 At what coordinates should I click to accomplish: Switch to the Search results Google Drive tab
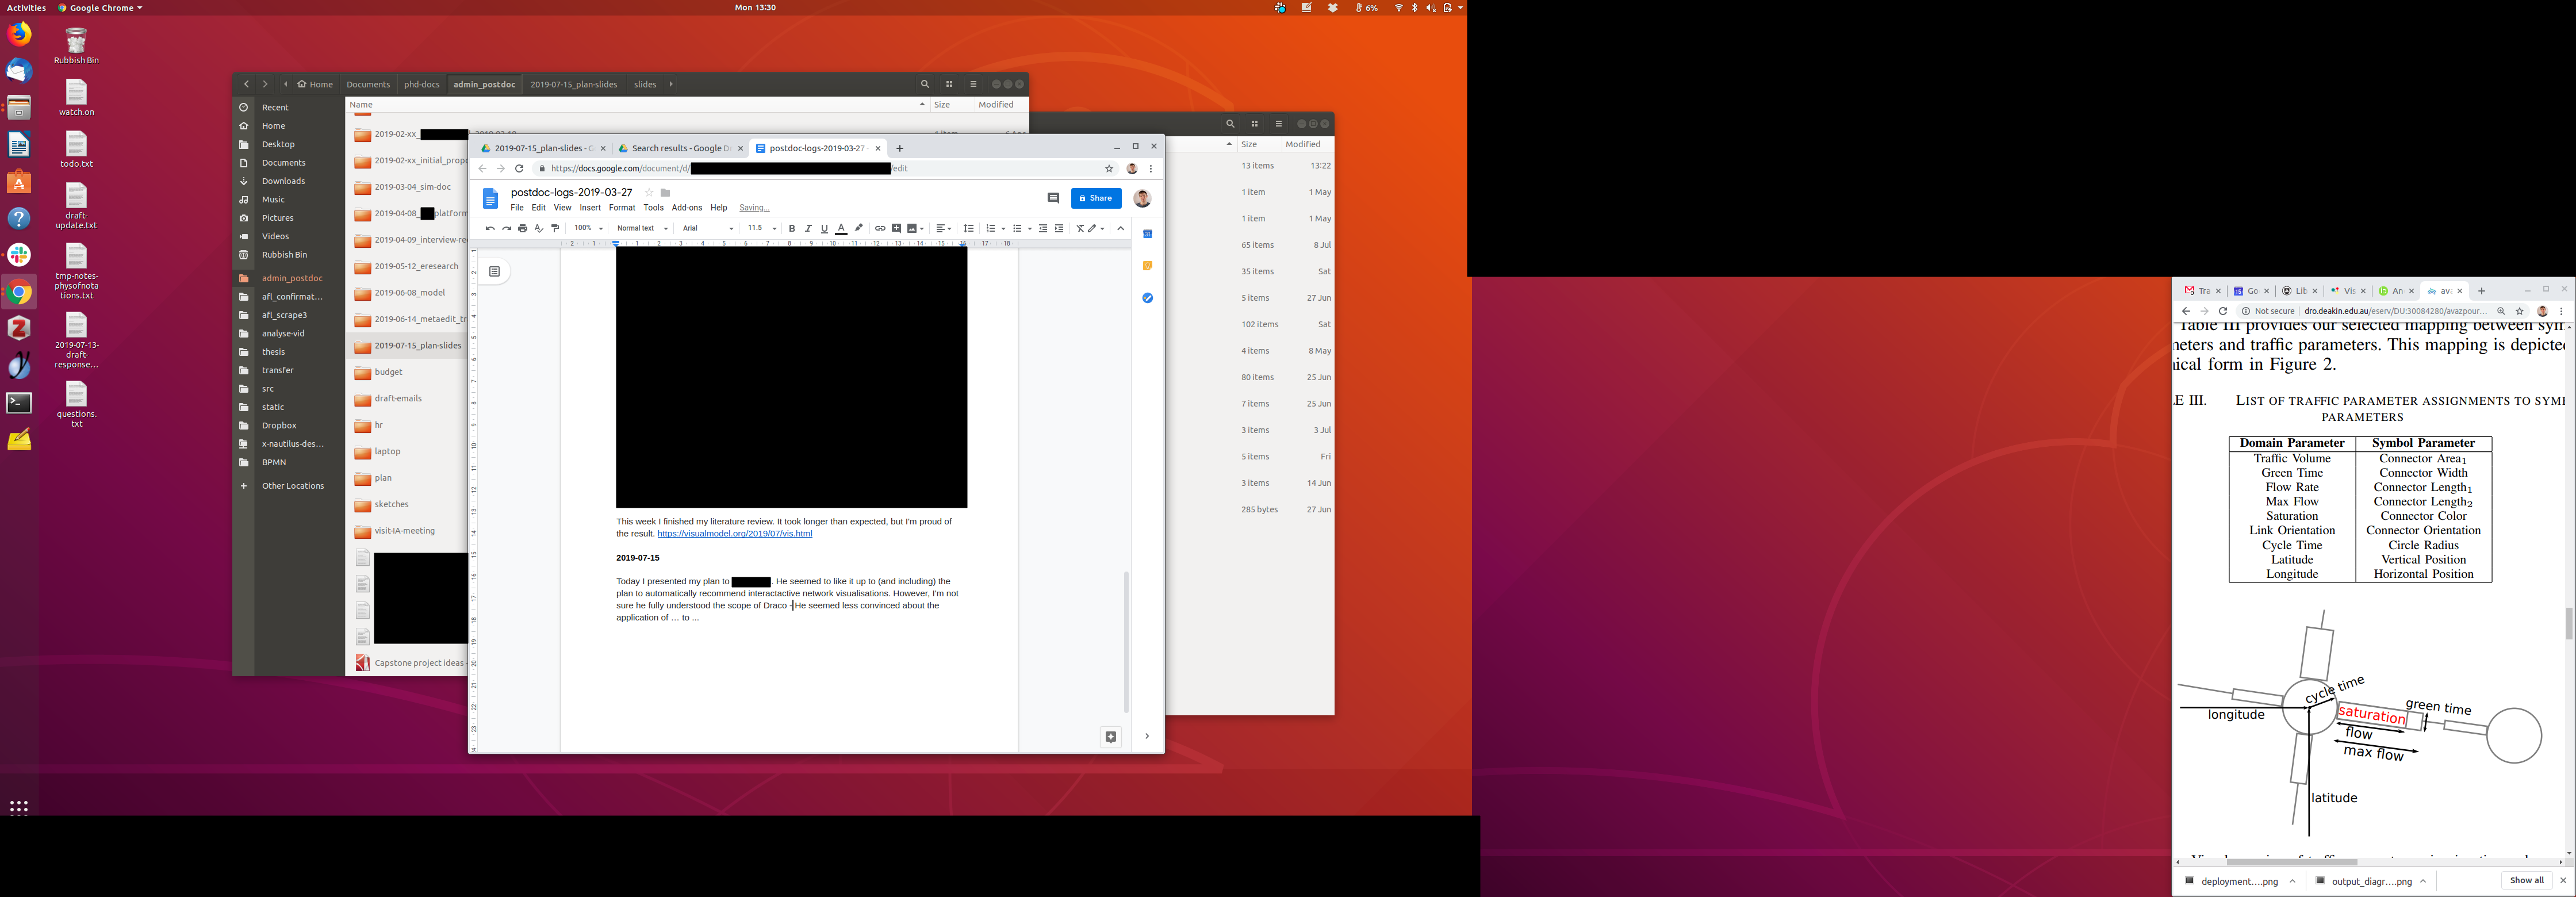(x=680, y=148)
